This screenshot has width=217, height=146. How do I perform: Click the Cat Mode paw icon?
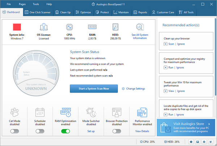(x=14, y=112)
